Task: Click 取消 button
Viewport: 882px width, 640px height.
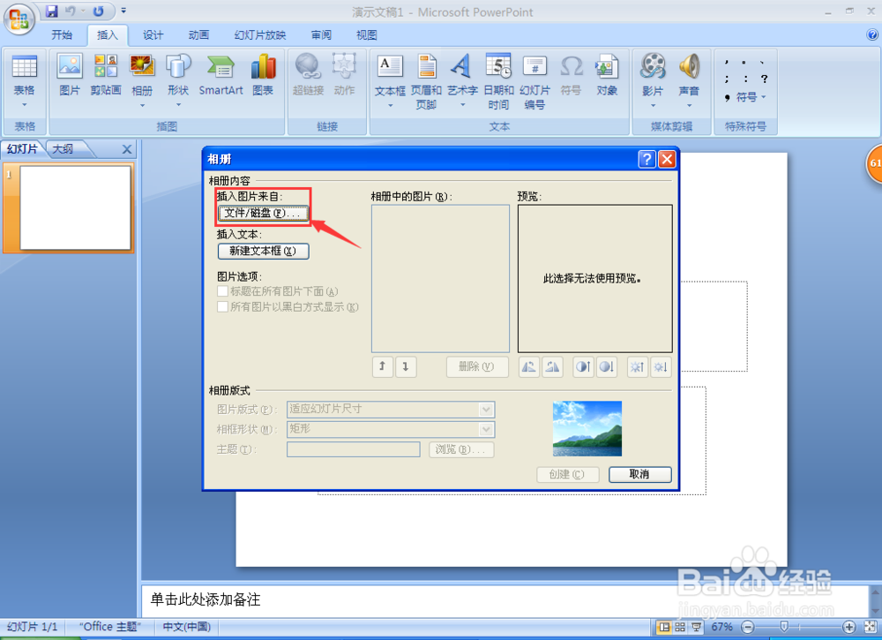Action: coord(640,475)
